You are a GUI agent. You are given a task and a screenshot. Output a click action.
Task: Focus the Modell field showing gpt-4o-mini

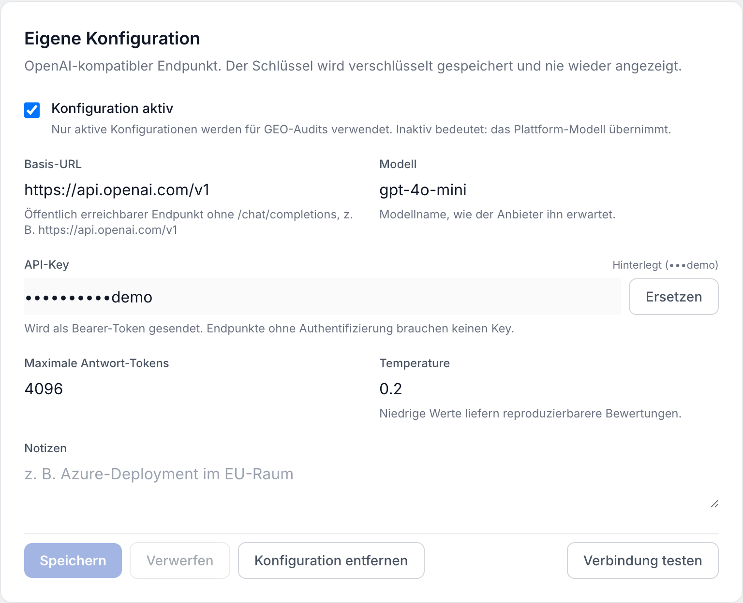click(x=549, y=190)
